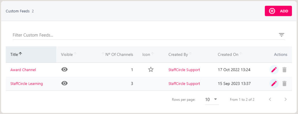Click the ADD button
Viewport: 298px width, 114px height.
(x=278, y=11)
